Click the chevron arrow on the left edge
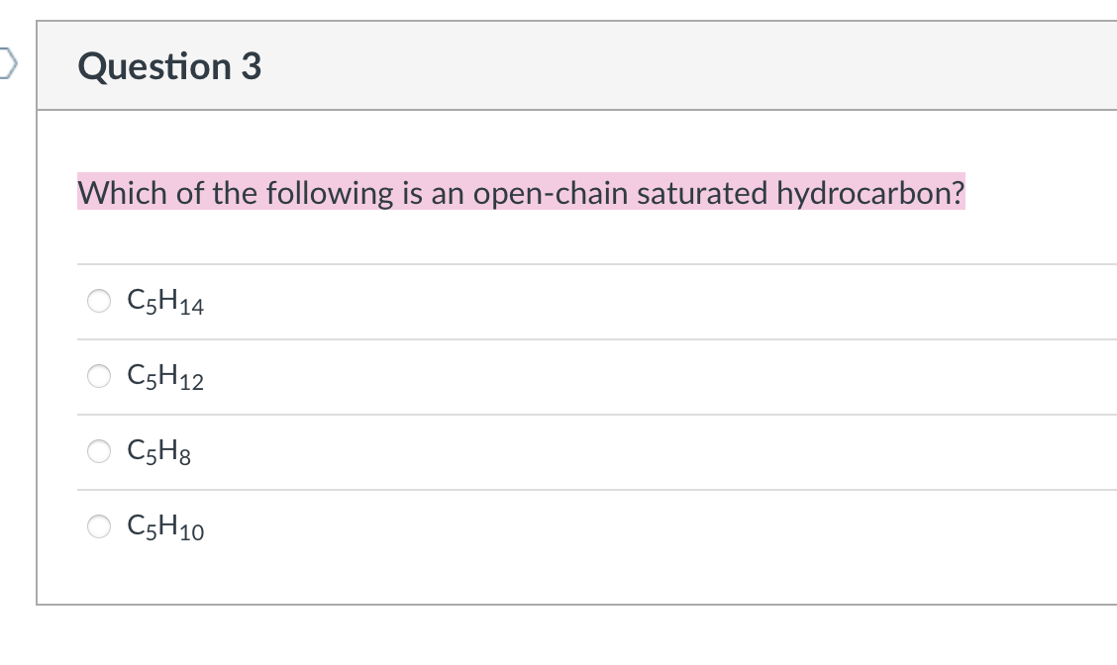The width and height of the screenshot is (1117, 665). tap(5, 61)
